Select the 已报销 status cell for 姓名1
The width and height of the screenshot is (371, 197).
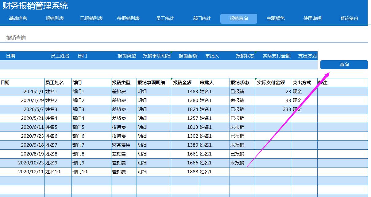click(242, 91)
